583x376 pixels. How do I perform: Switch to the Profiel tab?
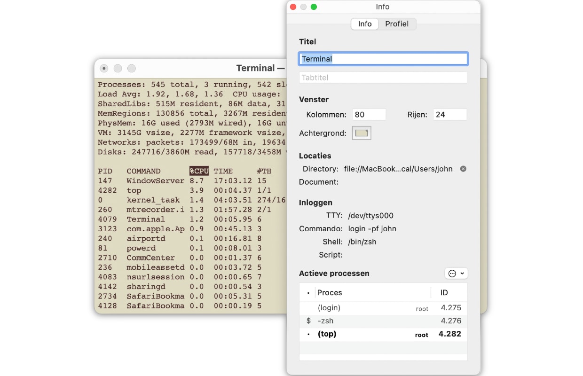click(397, 23)
